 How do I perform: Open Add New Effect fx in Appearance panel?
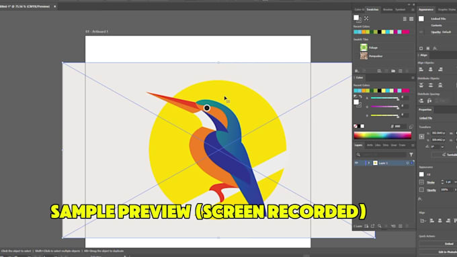click(435, 48)
